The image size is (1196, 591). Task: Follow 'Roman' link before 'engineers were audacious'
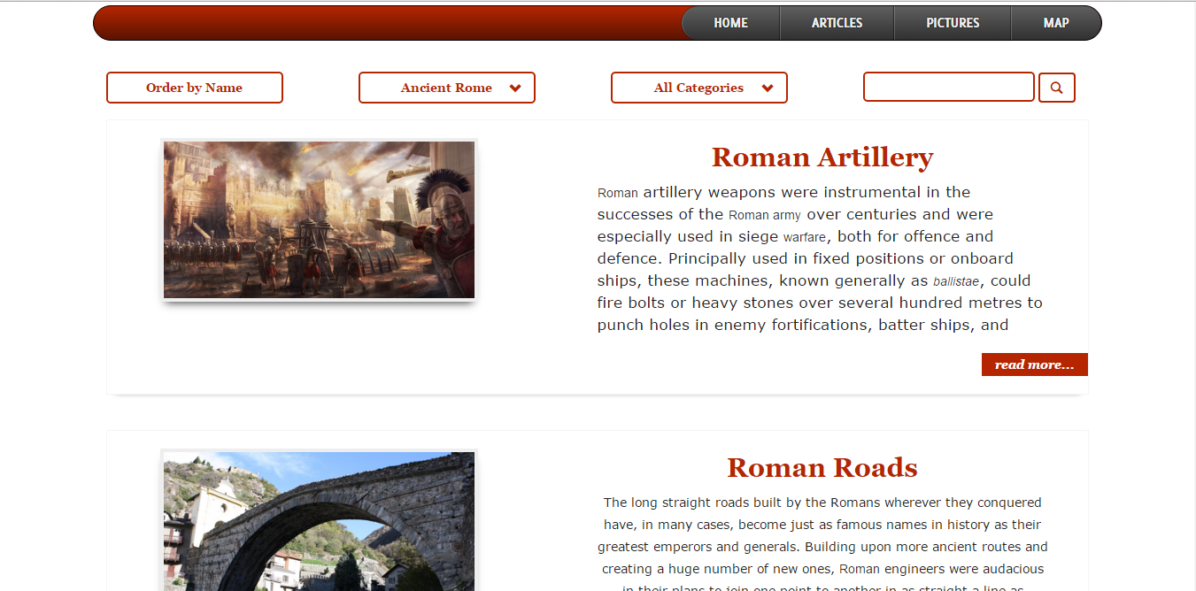[858, 569]
